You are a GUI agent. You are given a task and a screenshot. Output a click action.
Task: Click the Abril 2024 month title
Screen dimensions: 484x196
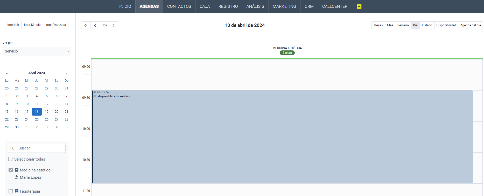tap(37, 73)
